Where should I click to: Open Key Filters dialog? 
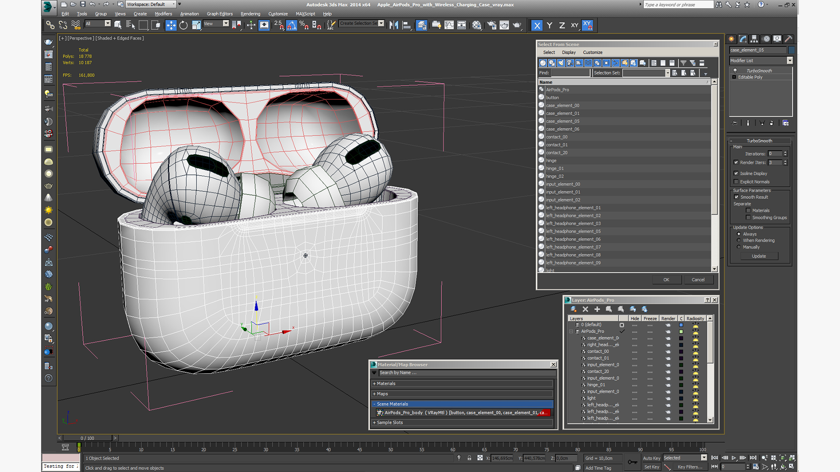pyautogui.click(x=690, y=467)
